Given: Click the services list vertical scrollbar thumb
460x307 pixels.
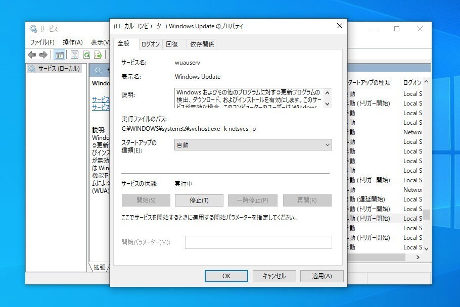Looking at the screenshot, I should 427,215.
